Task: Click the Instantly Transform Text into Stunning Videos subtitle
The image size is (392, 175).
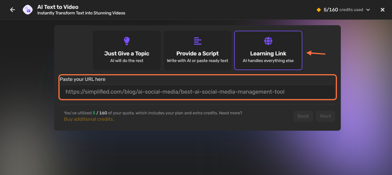Action: tap(81, 13)
